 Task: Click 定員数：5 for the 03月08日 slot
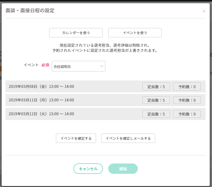pos(156,87)
